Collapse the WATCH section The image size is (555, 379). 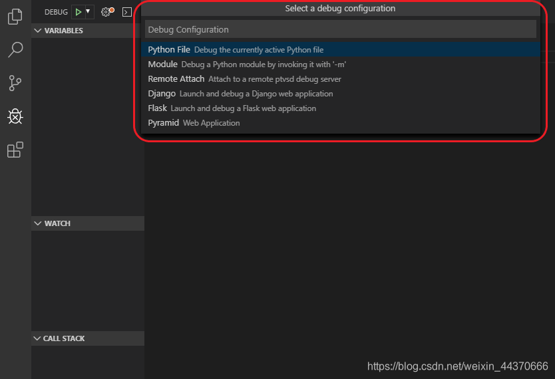click(87, 223)
